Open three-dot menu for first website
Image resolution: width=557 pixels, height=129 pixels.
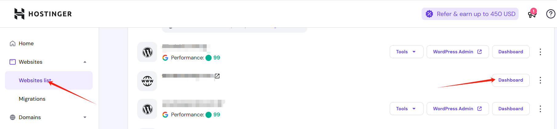pyautogui.click(x=540, y=52)
